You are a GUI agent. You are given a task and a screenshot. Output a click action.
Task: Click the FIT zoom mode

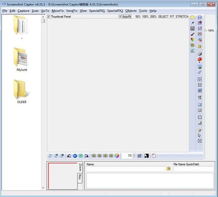coord(172,17)
